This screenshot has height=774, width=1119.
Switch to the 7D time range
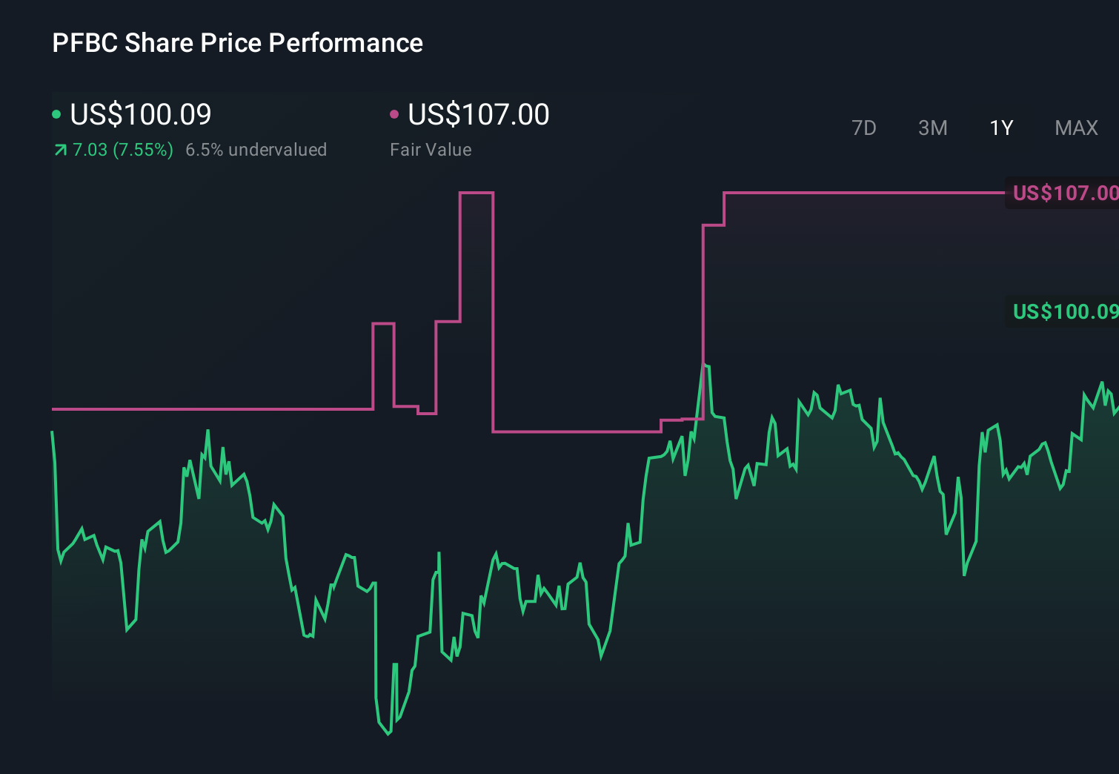[x=864, y=128]
